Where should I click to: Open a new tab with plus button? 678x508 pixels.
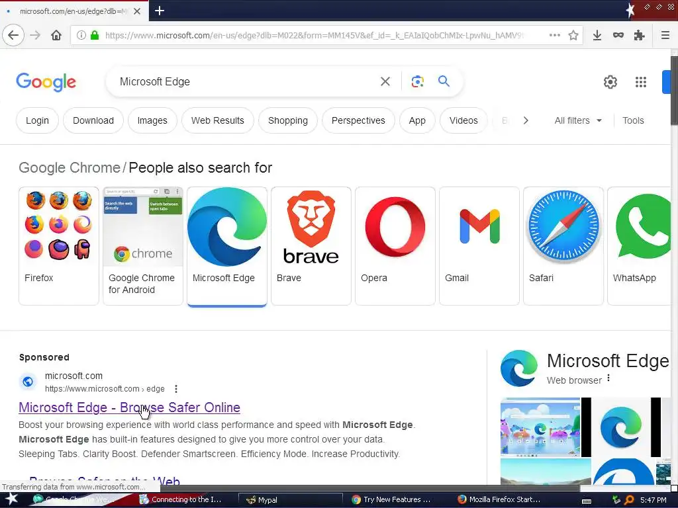click(x=160, y=11)
